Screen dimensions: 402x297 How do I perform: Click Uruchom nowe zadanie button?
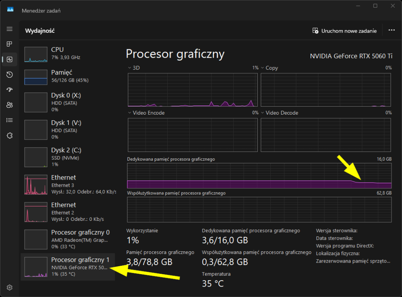[x=345, y=31]
